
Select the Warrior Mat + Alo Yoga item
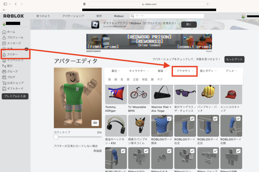162,94
